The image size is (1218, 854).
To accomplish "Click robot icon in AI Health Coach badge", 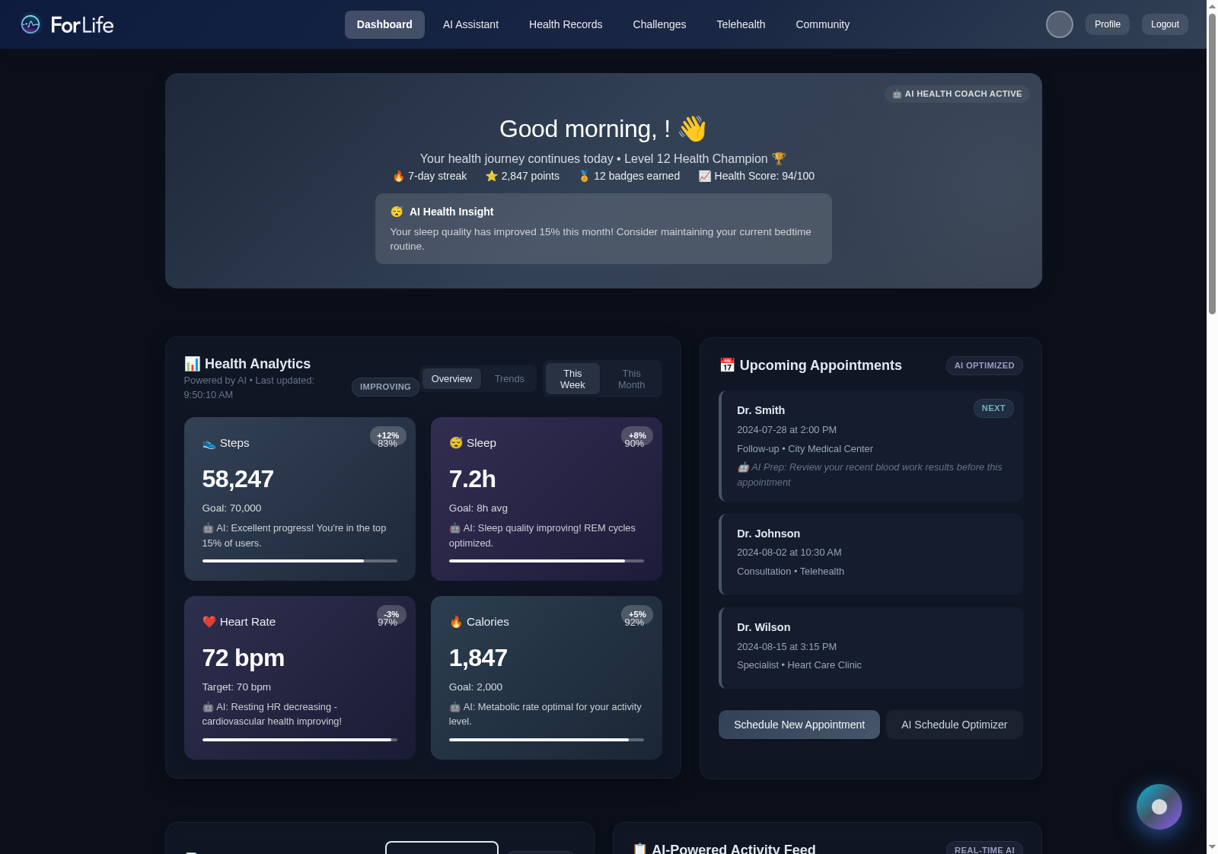I will [897, 94].
